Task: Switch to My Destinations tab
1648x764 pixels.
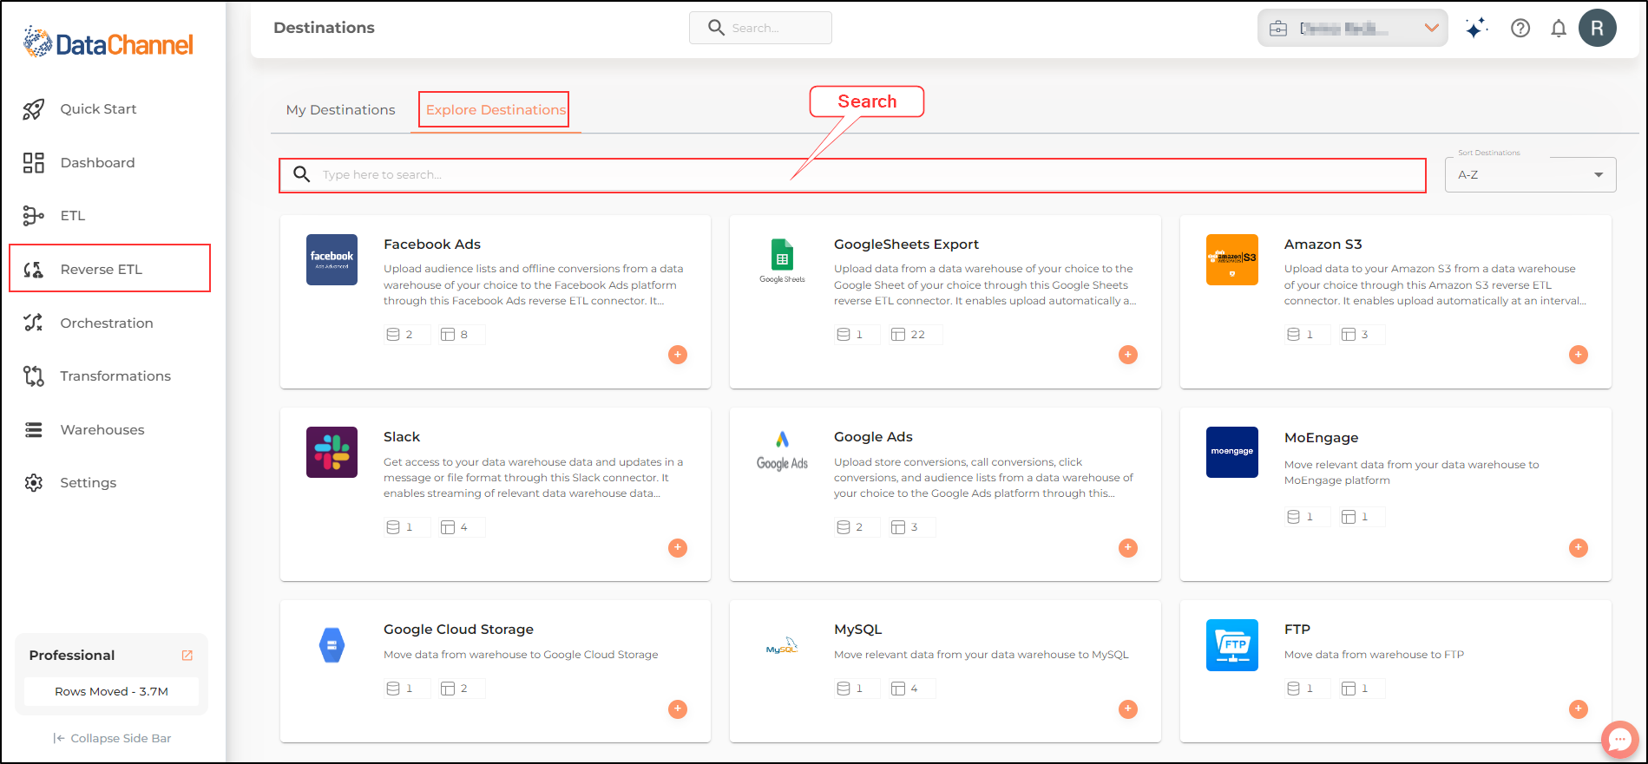Action: tap(340, 110)
